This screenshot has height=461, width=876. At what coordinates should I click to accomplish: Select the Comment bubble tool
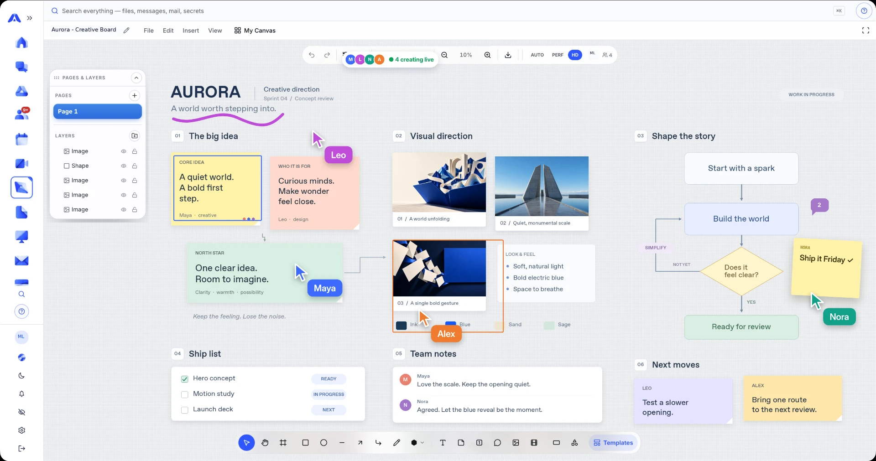[x=497, y=443]
